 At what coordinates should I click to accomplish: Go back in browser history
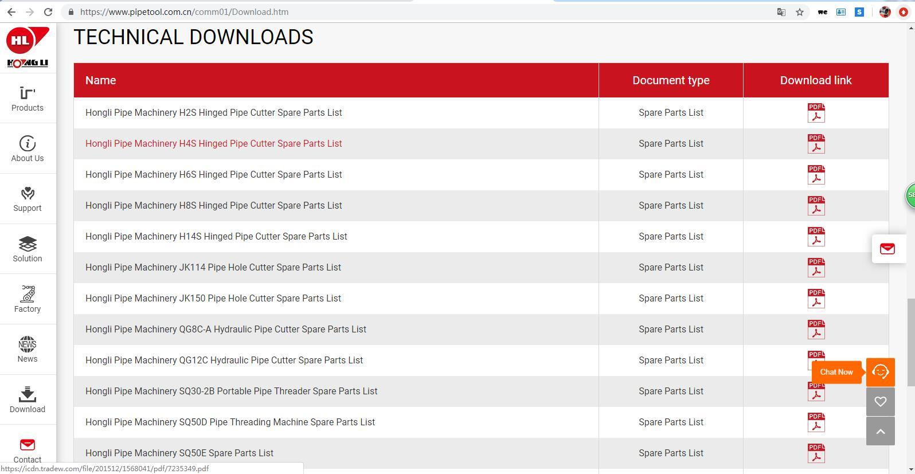11,12
